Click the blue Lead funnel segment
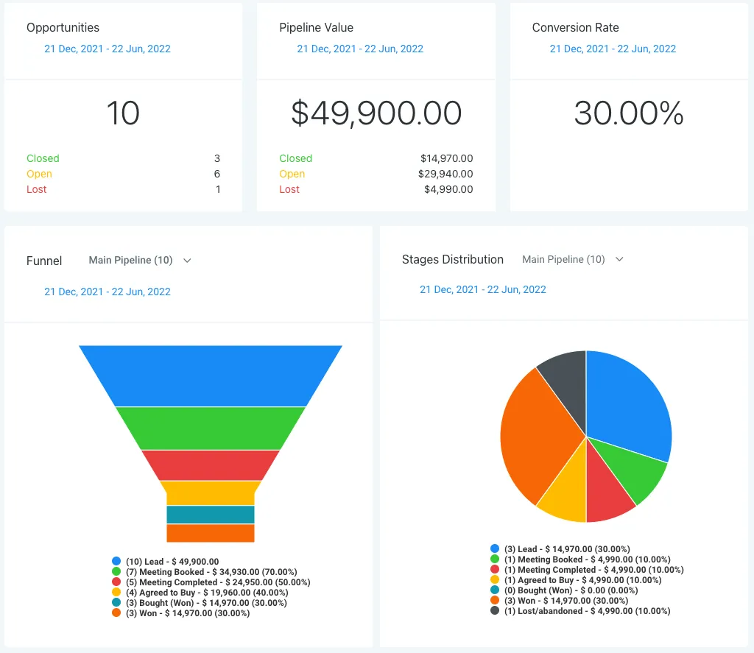Image resolution: width=754 pixels, height=653 pixels. [x=211, y=375]
